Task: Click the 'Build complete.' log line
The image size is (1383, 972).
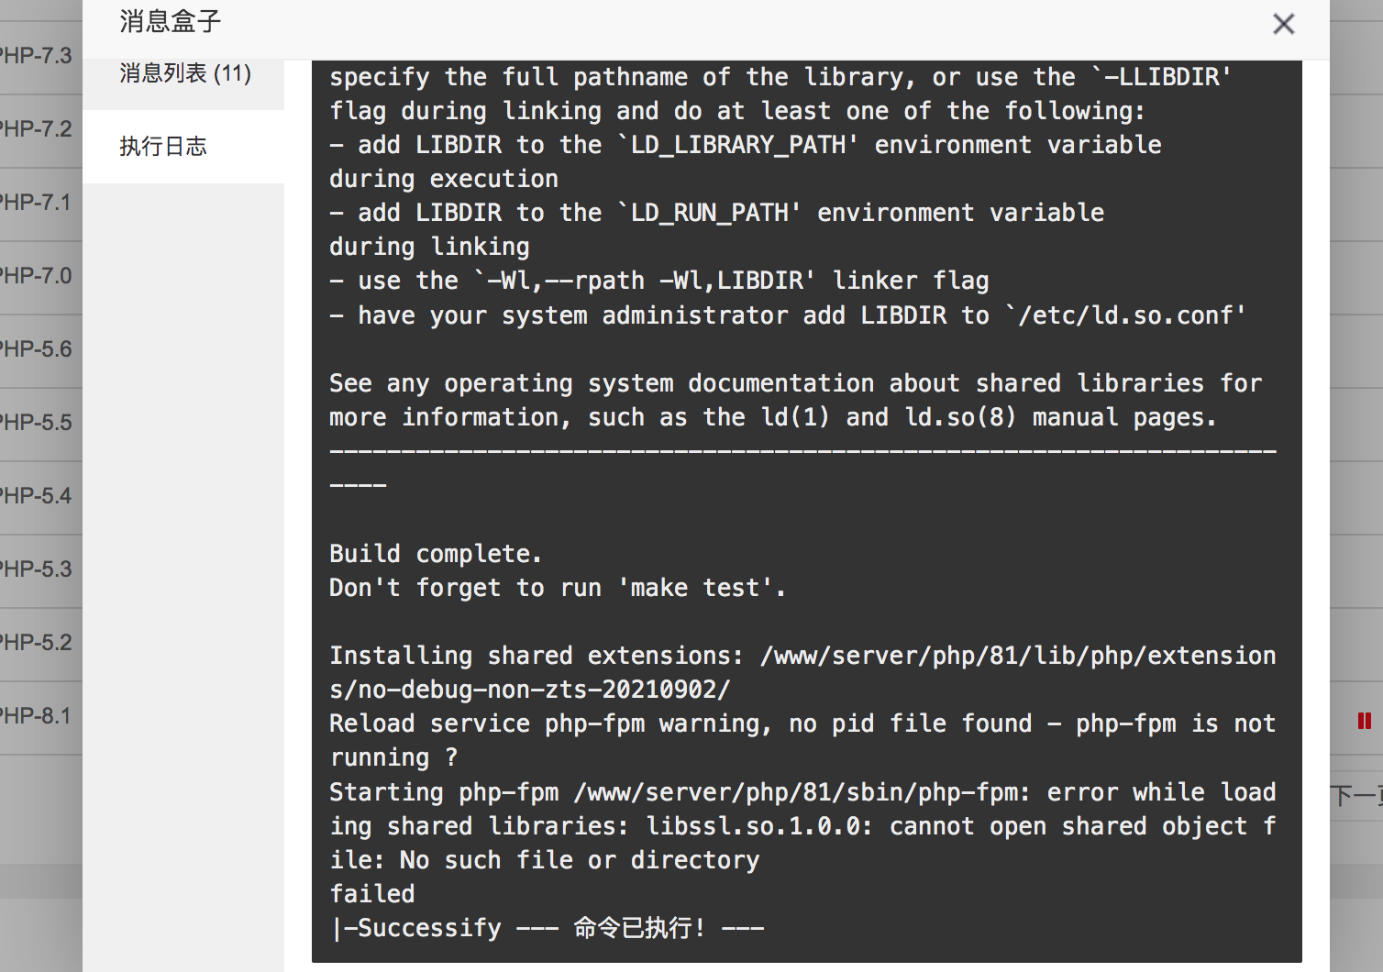Action: click(x=436, y=554)
